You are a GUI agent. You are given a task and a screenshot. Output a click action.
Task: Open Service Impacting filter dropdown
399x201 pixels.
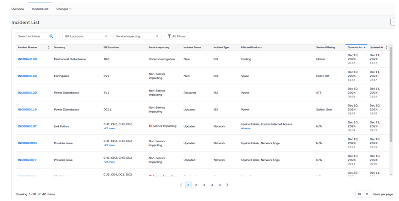(x=137, y=36)
